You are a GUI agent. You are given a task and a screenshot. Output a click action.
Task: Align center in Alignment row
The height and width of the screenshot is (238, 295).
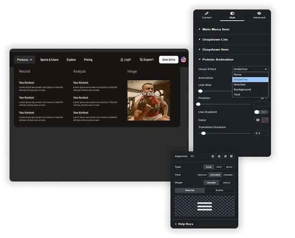coord(219,156)
